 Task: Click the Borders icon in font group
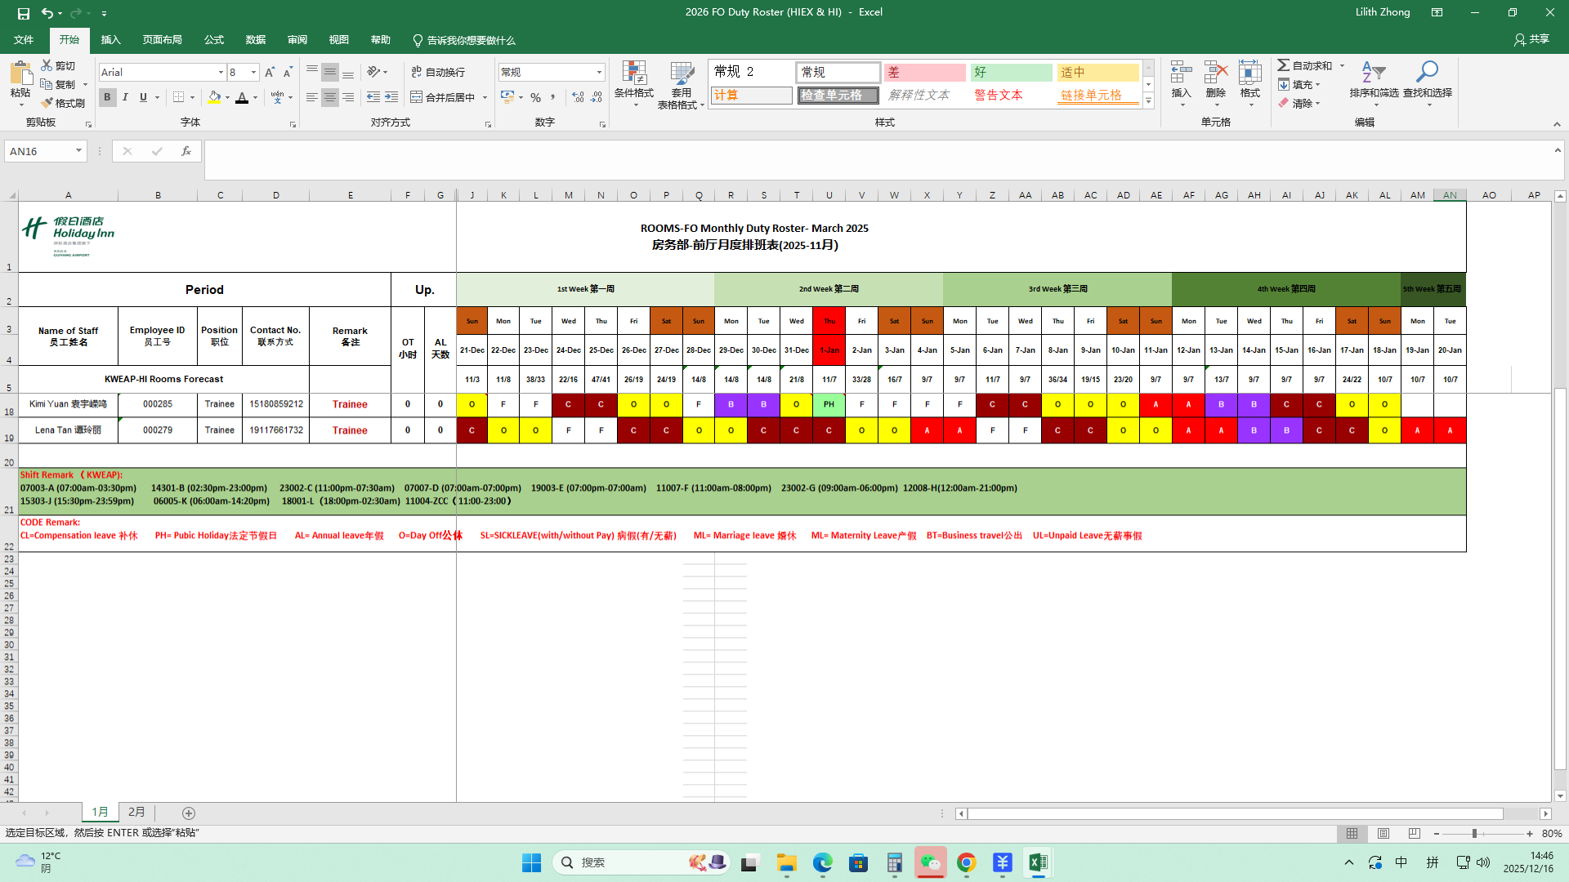[179, 97]
